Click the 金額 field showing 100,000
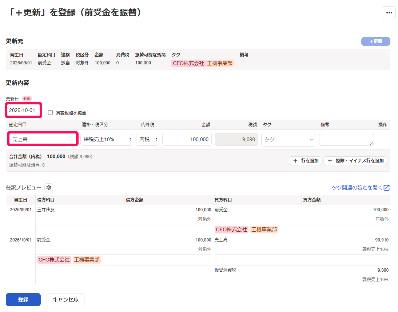 click(x=187, y=139)
